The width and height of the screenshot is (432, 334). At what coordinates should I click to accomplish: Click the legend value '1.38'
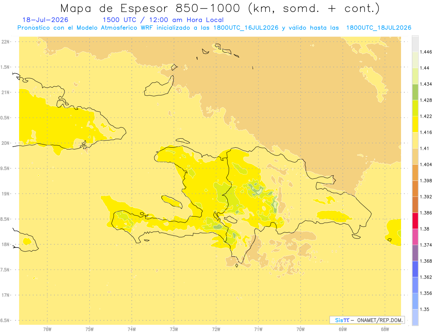coord(424,229)
